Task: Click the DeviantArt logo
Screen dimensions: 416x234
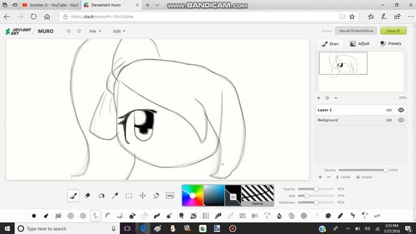Action: [18, 31]
